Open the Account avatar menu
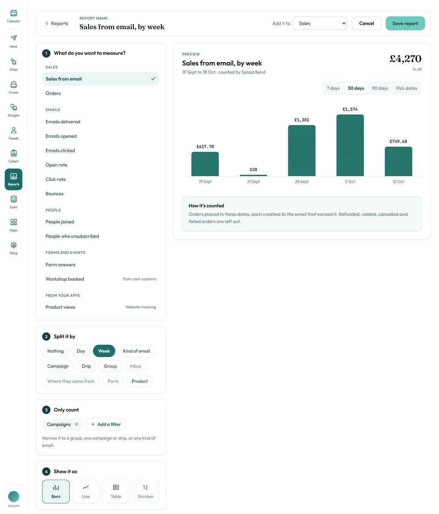Image resolution: width=439 pixels, height=514 pixels. pos(13,499)
